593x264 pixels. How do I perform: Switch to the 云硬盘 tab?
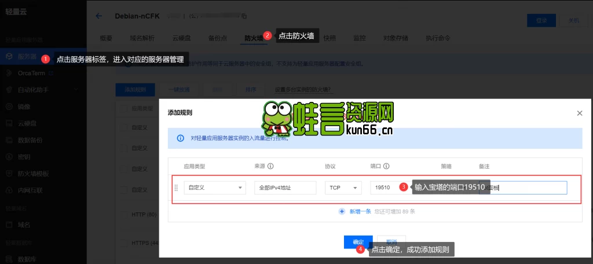point(181,38)
